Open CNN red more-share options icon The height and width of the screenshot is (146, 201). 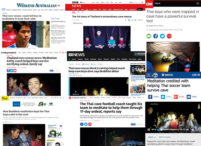169,36
